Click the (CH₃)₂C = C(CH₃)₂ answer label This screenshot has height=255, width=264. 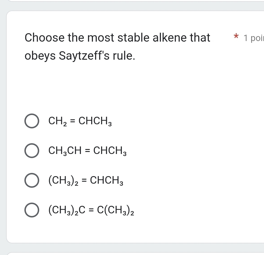(91, 210)
